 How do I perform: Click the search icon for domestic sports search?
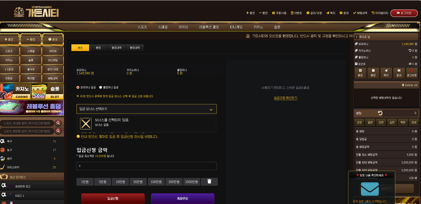coord(58,123)
